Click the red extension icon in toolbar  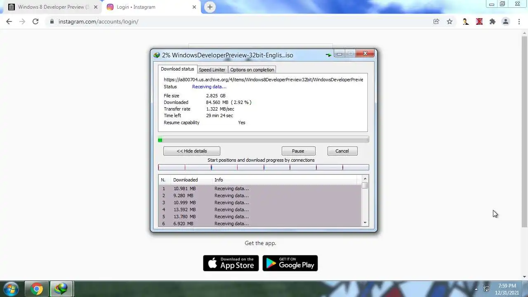[479, 21]
